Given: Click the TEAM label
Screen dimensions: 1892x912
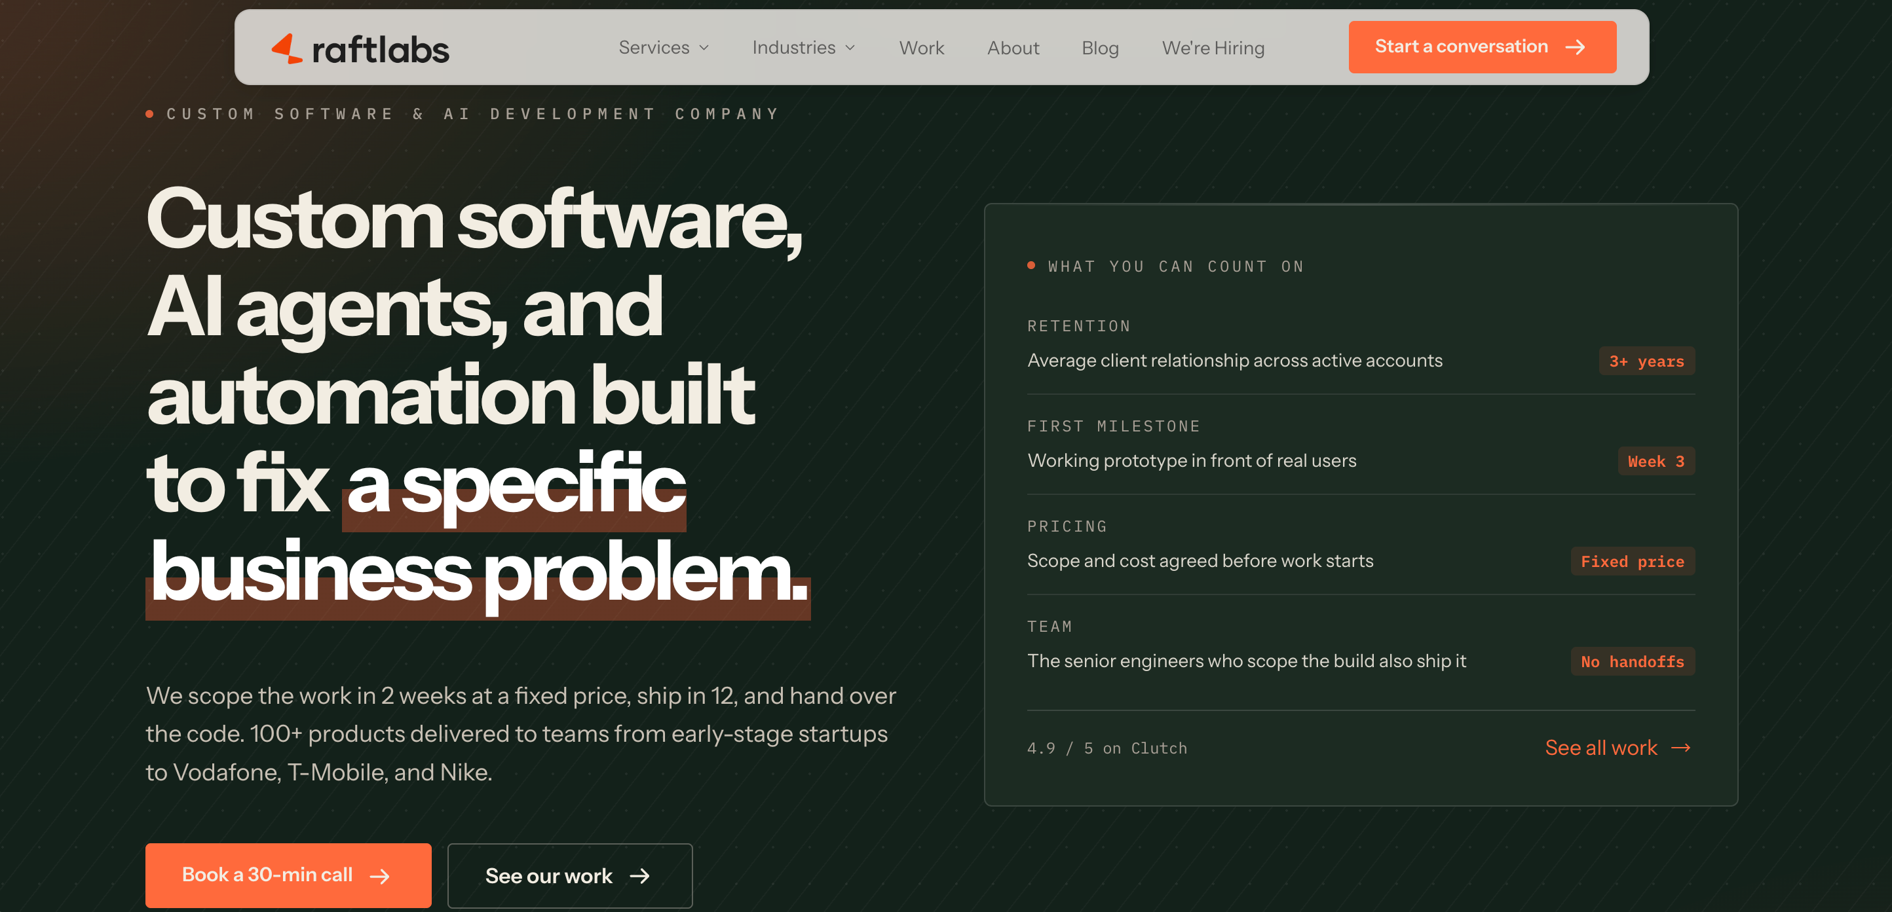Looking at the screenshot, I should click(x=1050, y=627).
